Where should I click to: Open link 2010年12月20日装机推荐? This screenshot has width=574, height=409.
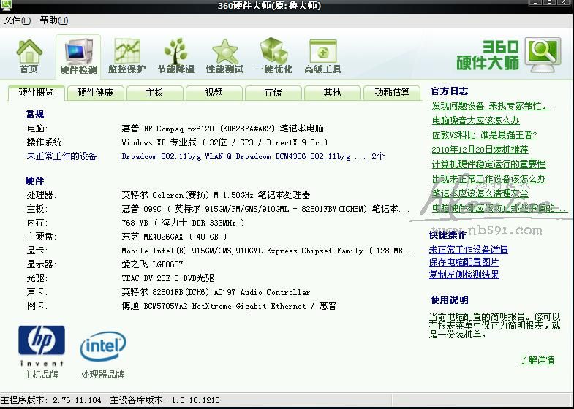pyautogui.click(x=480, y=150)
